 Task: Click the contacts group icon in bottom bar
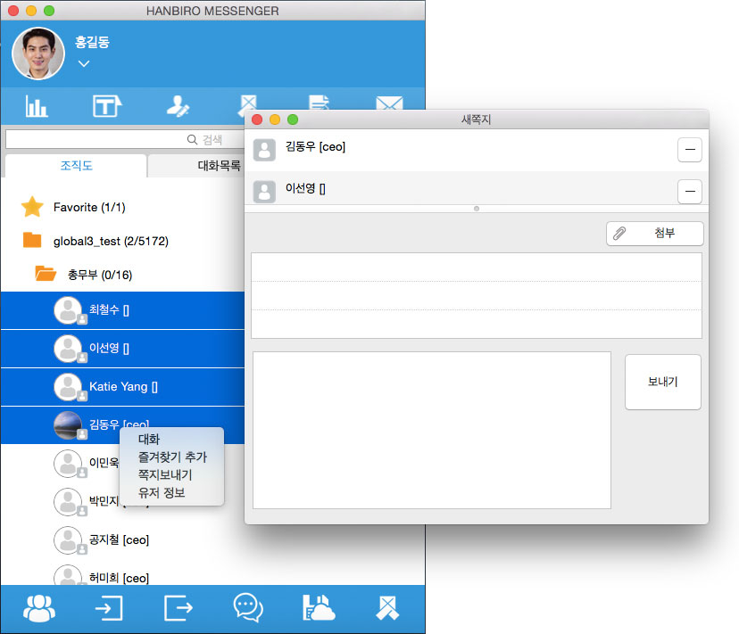[x=39, y=608]
